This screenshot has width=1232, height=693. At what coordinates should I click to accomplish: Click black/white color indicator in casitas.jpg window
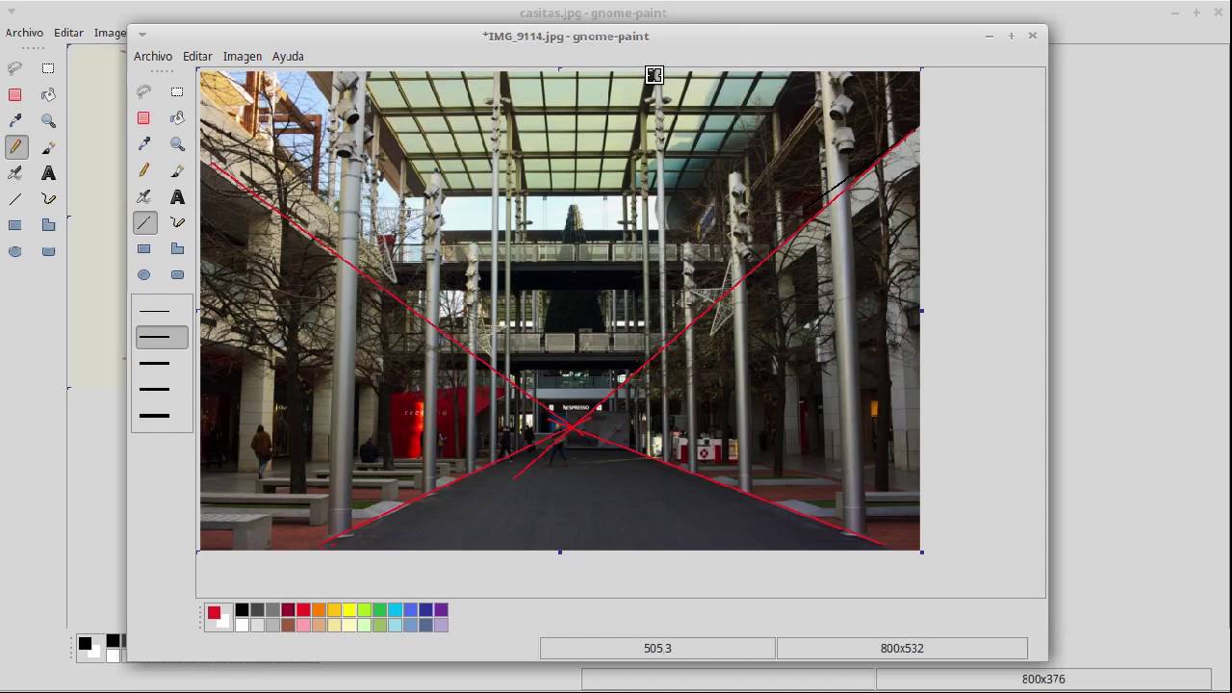pyautogui.click(x=90, y=649)
